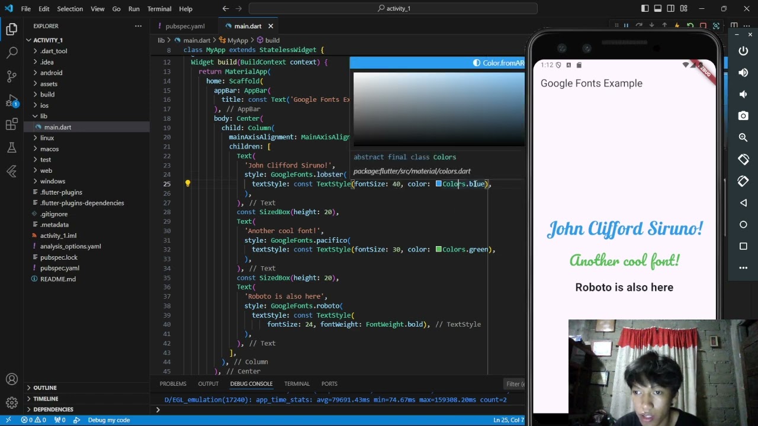This screenshot has height=426, width=758.
Task: Lower emulator volume
Action: (743, 95)
